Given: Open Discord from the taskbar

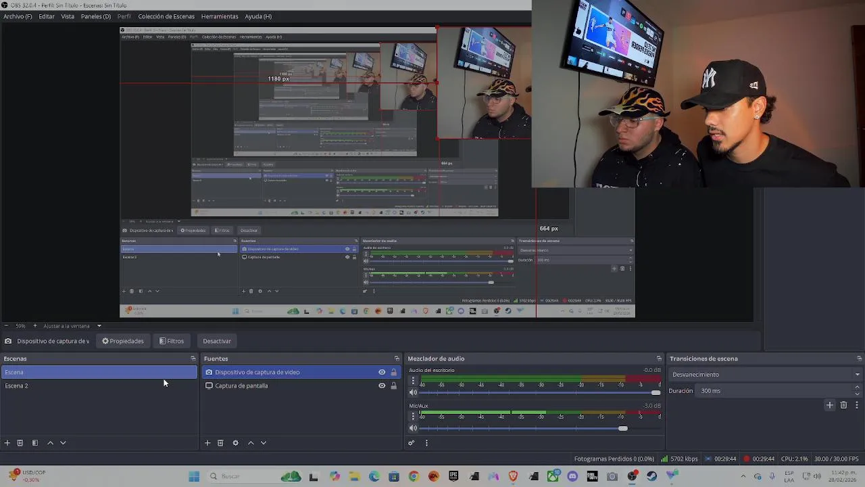Looking at the screenshot, I should [x=572, y=476].
